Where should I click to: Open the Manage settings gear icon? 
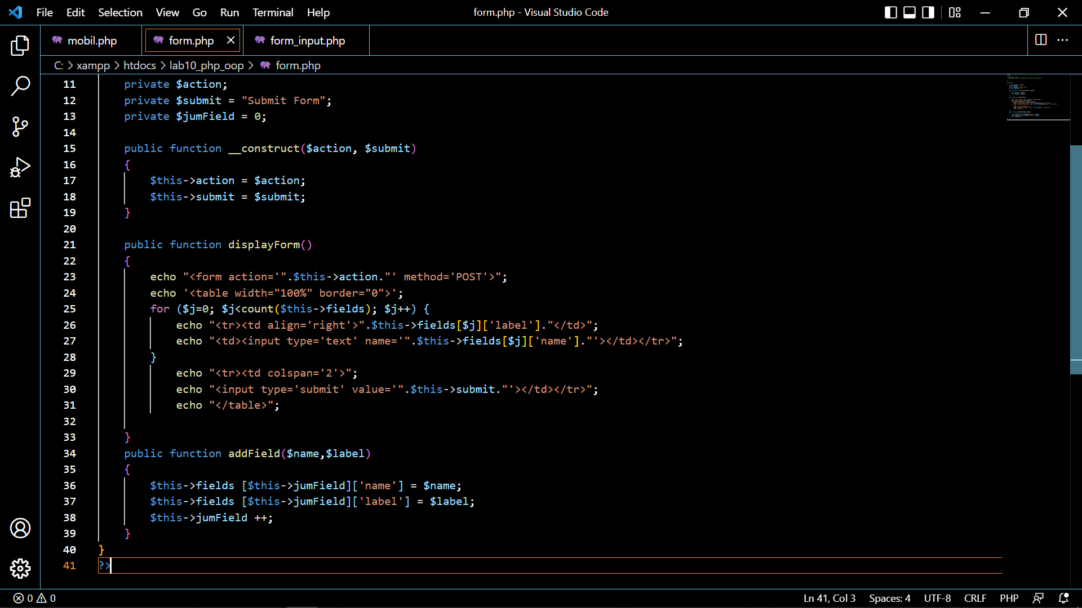pyautogui.click(x=20, y=569)
